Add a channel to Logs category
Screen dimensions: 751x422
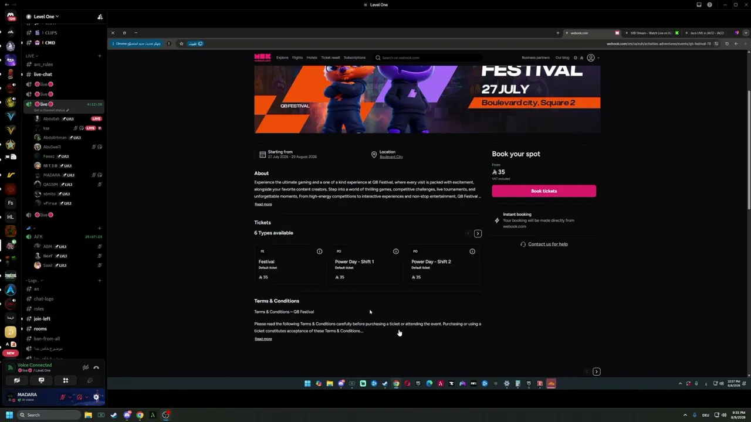pos(100,280)
